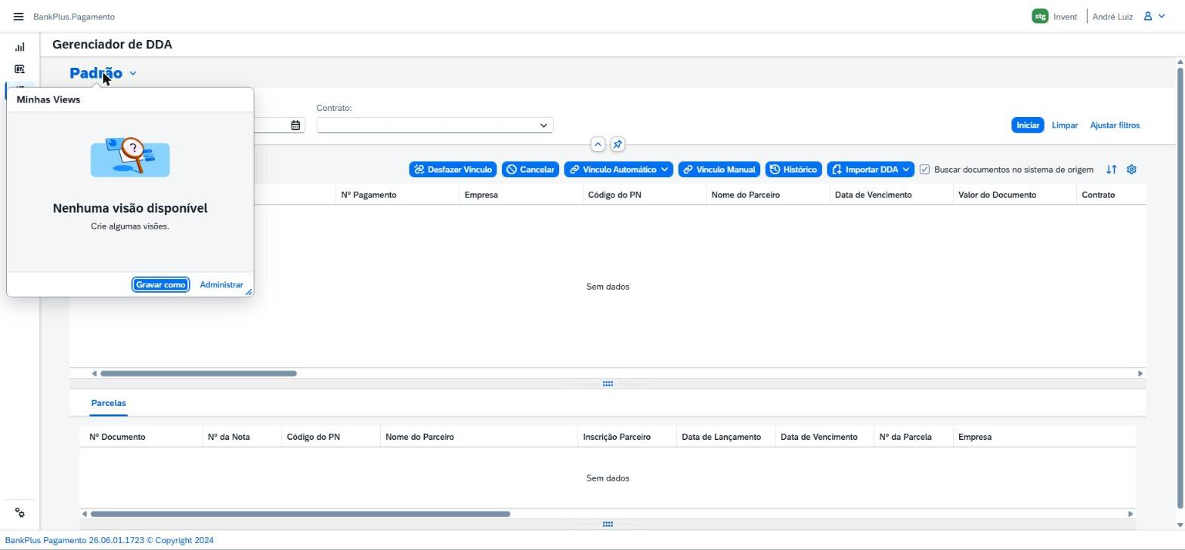Open the Histórico button

794,170
